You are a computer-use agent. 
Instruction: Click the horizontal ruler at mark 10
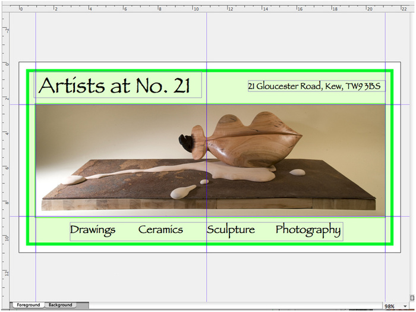point(194,10)
